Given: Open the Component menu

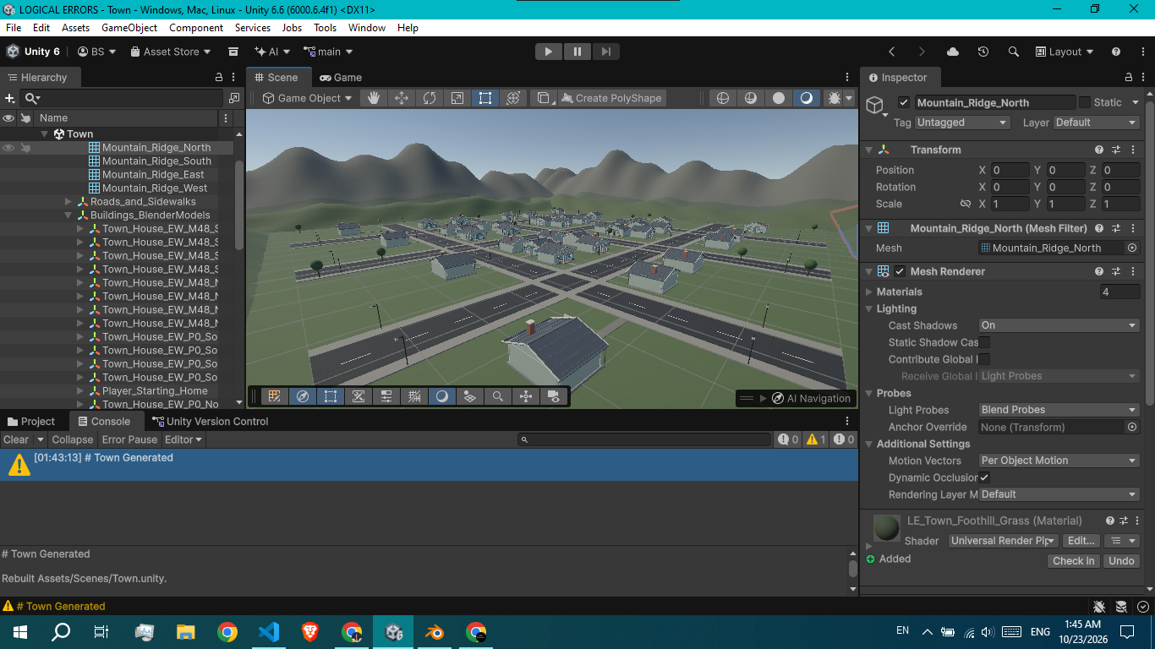Looking at the screenshot, I should (x=196, y=28).
